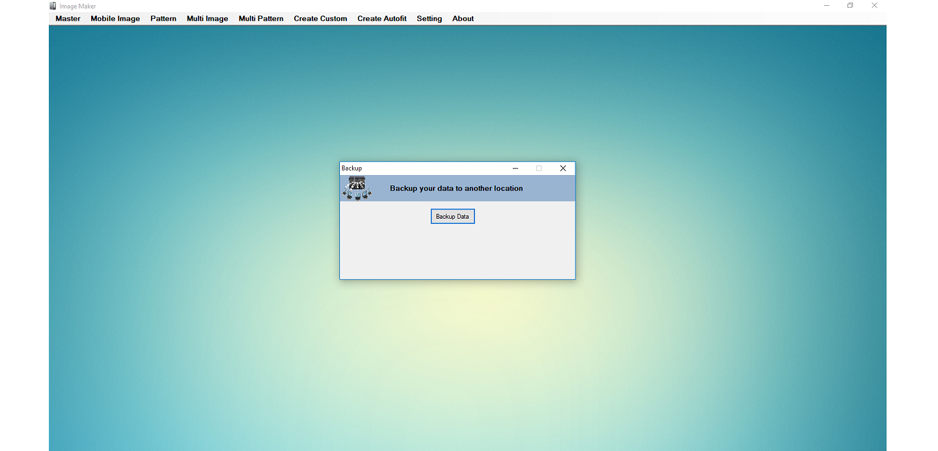Close the Backup dialog
Image resolution: width=938 pixels, height=451 pixels.
[x=563, y=169]
